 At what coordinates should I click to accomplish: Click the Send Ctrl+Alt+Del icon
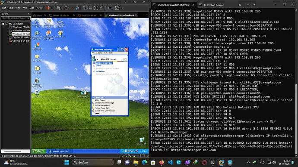[x=58, y=8]
